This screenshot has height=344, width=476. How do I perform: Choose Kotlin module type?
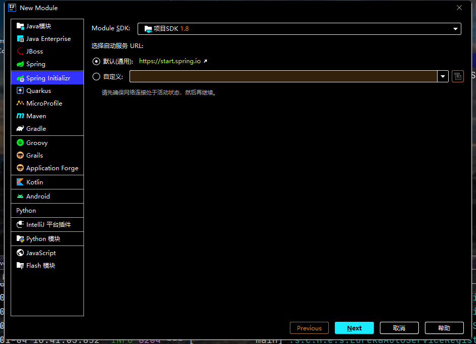point(48,182)
